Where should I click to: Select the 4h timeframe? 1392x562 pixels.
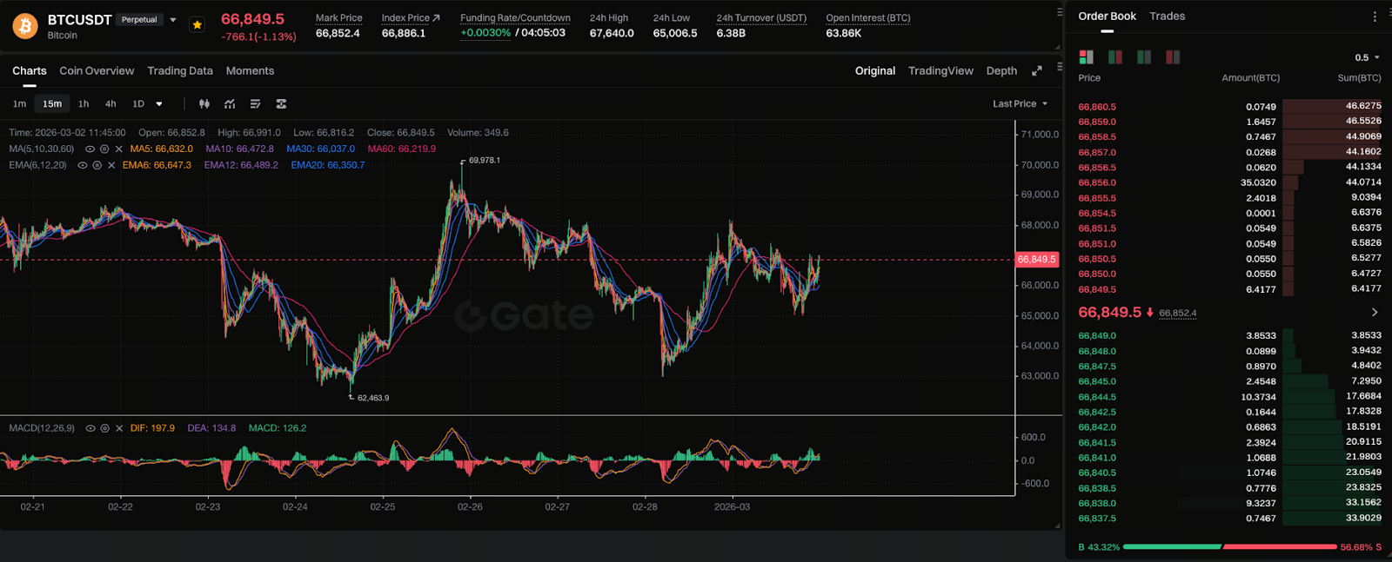(x=110, y=104)
